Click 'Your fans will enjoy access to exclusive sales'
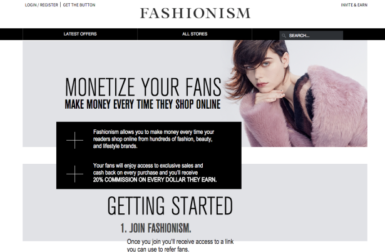The height and width of the screenshot is (252, 385). tap(148, 166)
